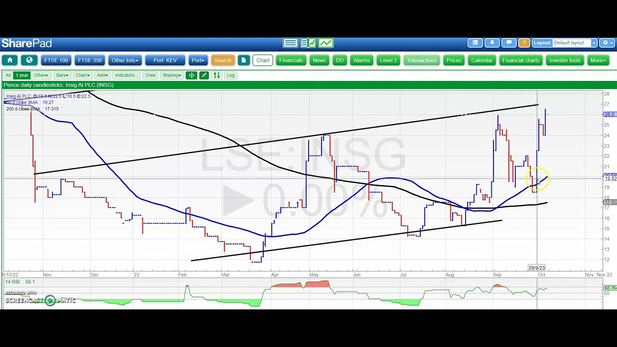Switch to the Level 2 tab
The image size is (617, 347).
click(x=388, y=60)
